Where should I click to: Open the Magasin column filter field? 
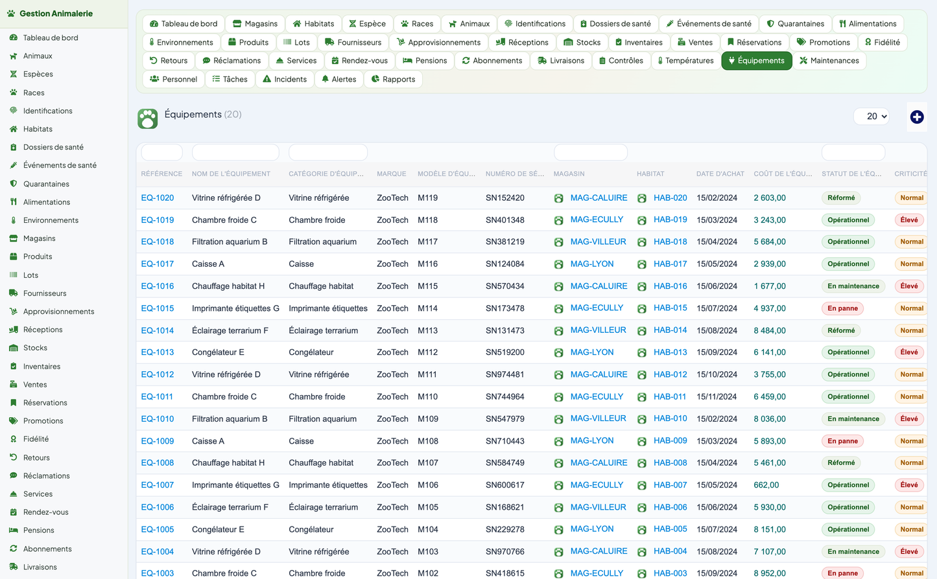590,152
